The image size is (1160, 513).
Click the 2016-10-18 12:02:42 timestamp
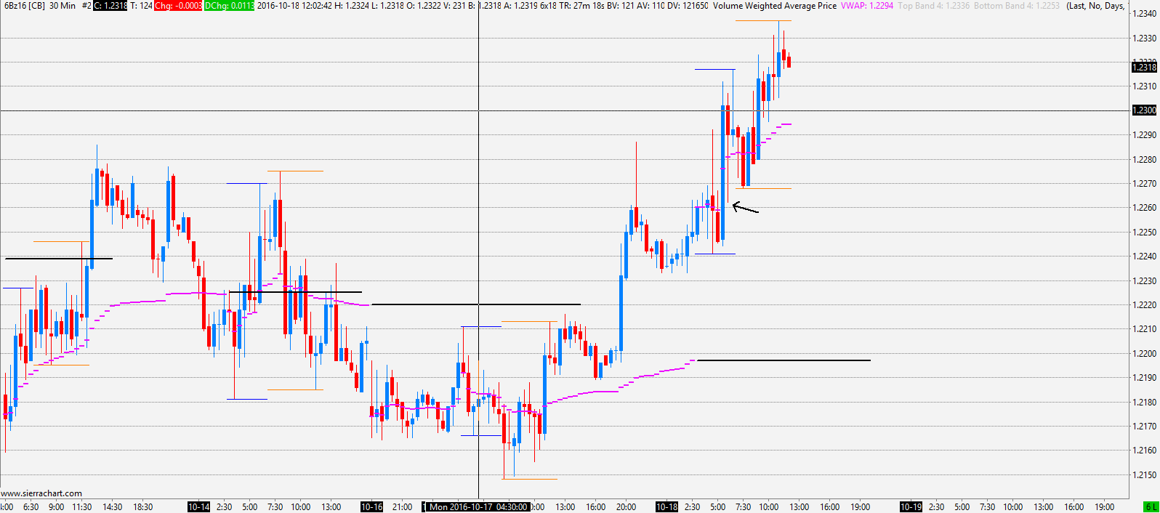(294, 6)
